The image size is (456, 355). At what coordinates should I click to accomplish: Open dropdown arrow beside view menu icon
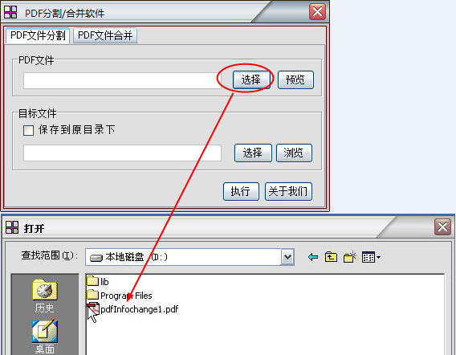coord(378,257)
